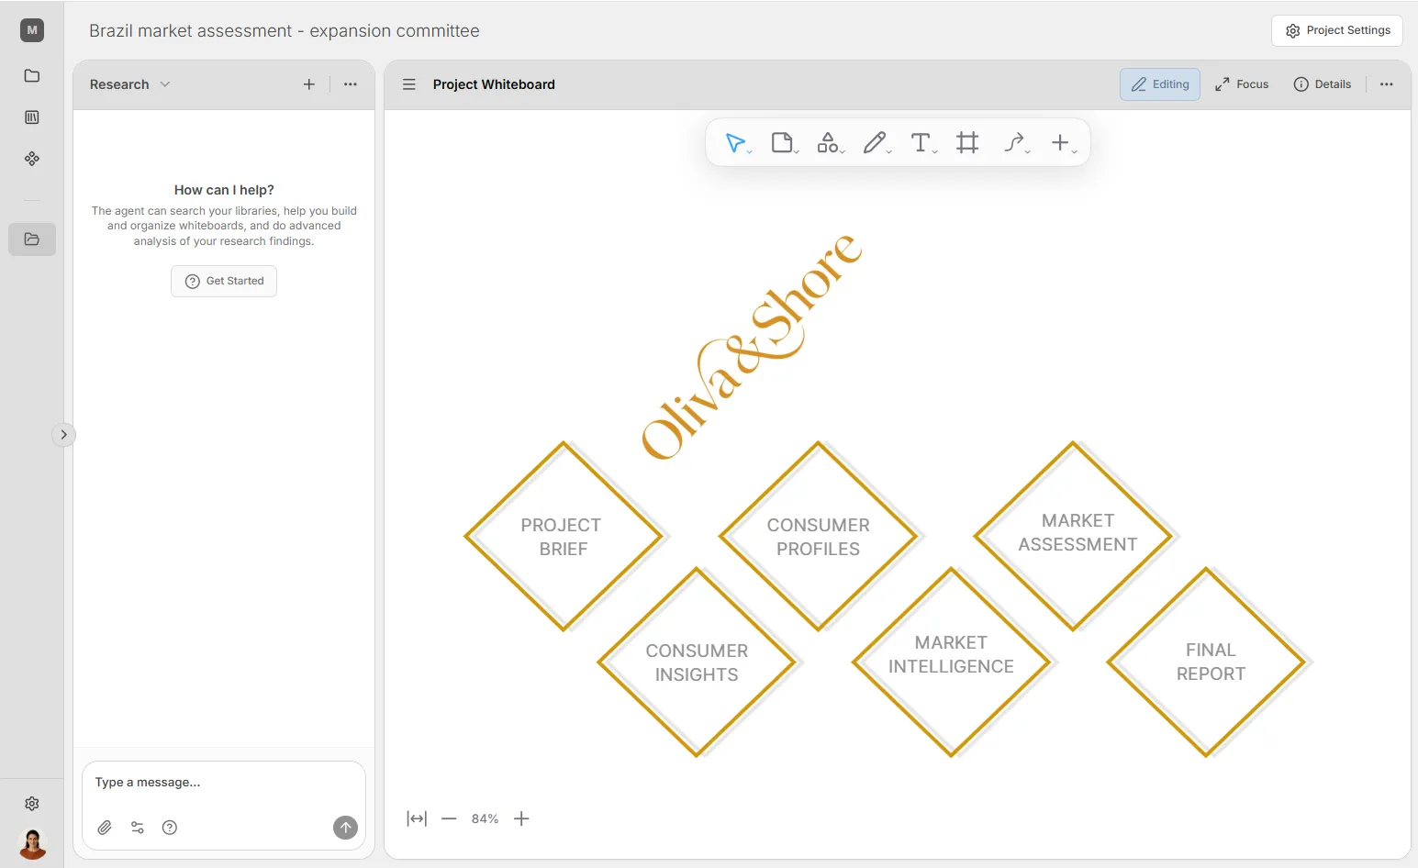Image resolution: width=1418 pixels, height=868 pixels.
Task: Open the pen tool dropdown arrow
Action: (889, 151)
